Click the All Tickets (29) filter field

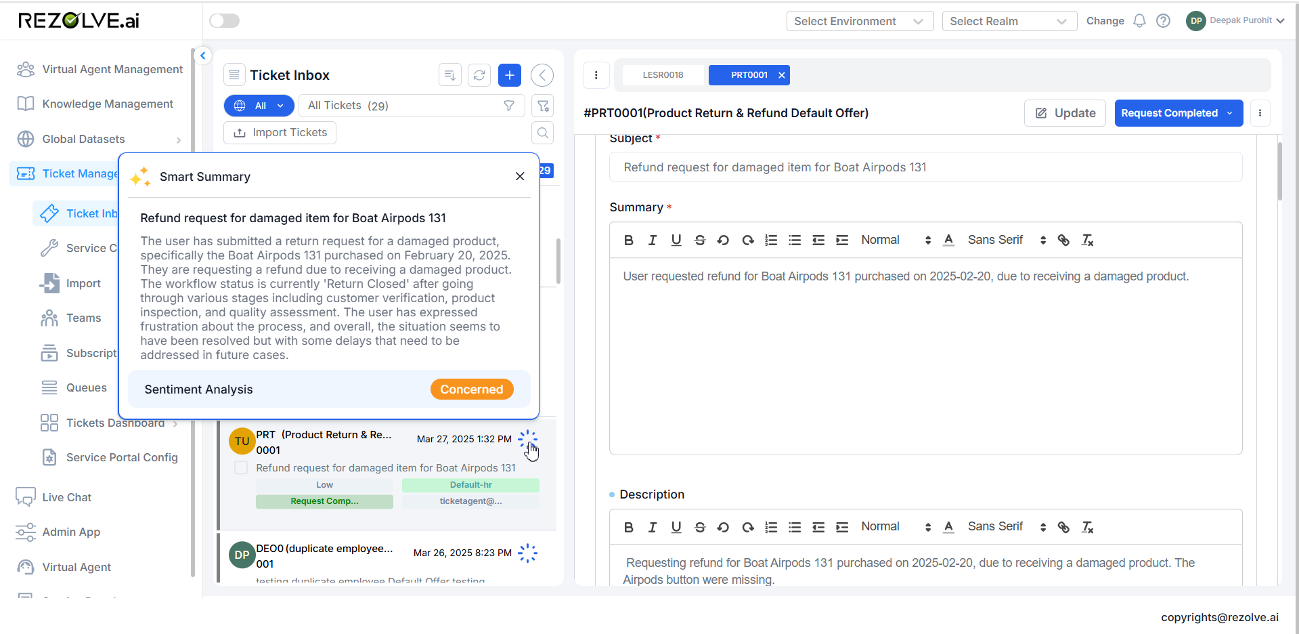[x=411, y=106]
